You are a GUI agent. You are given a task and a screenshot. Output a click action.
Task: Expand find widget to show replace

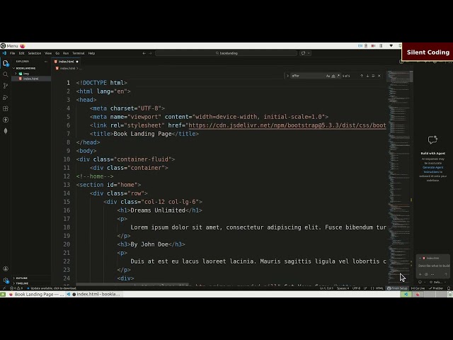click(287, 76)
